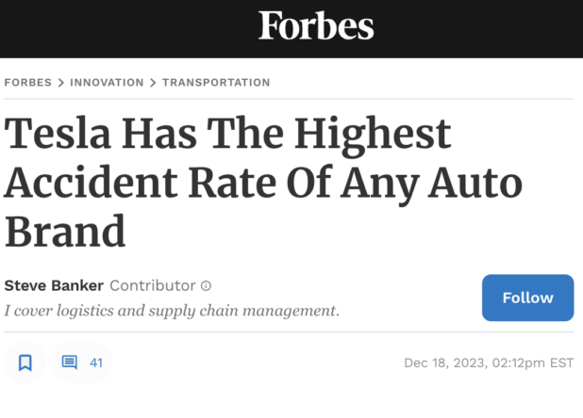
Task: Click the 41 comments count
Action: (x=96, y=362)
